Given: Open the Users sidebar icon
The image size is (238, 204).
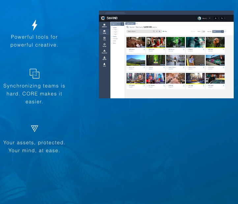Looking at the screenshot, I should (x=104, y=65).
